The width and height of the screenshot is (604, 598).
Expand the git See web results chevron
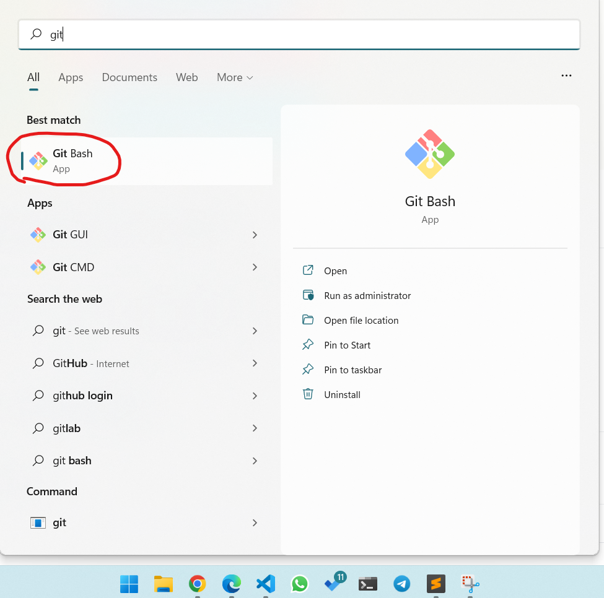click(x=255, y=331)
